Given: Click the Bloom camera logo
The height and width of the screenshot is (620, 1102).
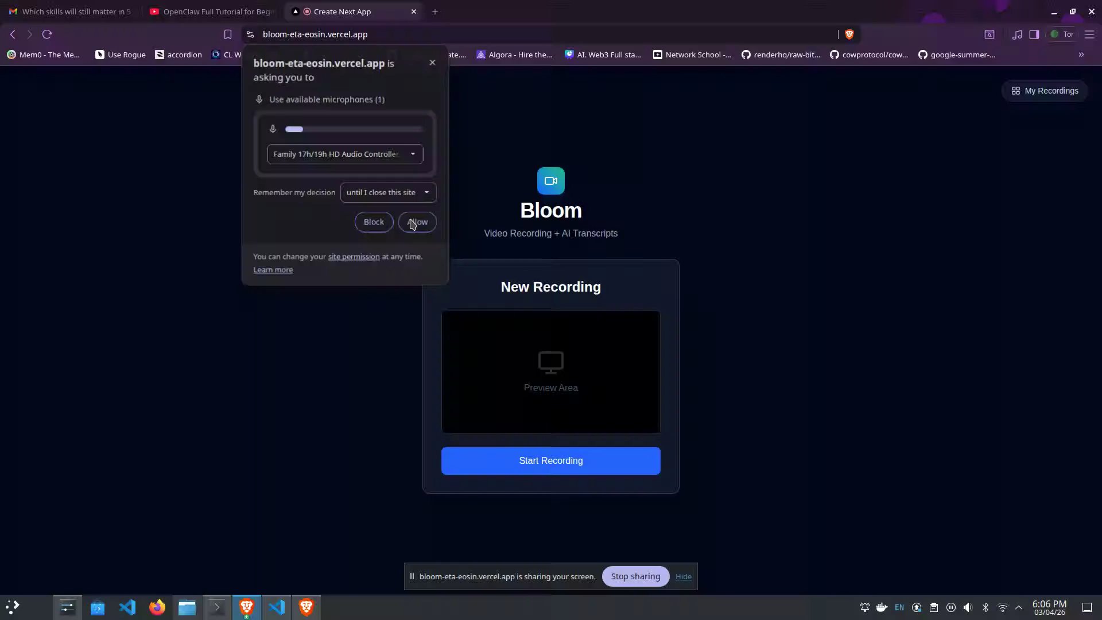Looking at the screenshot, I should (550, 181).
